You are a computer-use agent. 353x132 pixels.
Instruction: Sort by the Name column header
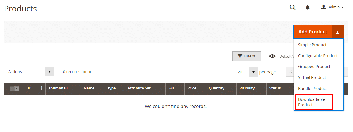pos(89,88)
